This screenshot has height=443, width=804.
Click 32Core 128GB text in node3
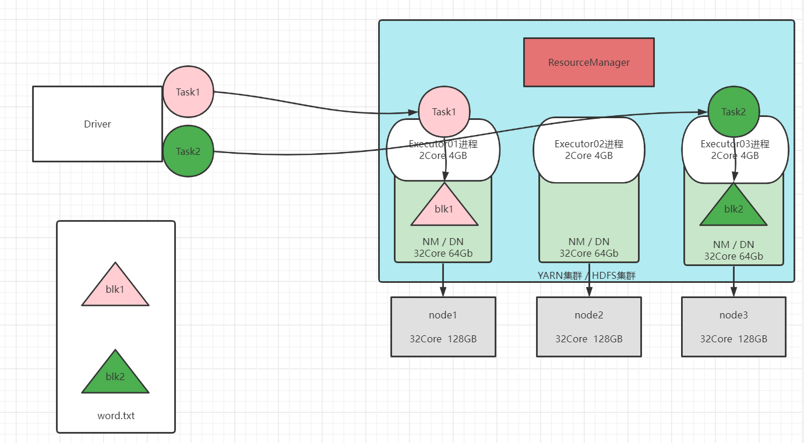[734, 338]
